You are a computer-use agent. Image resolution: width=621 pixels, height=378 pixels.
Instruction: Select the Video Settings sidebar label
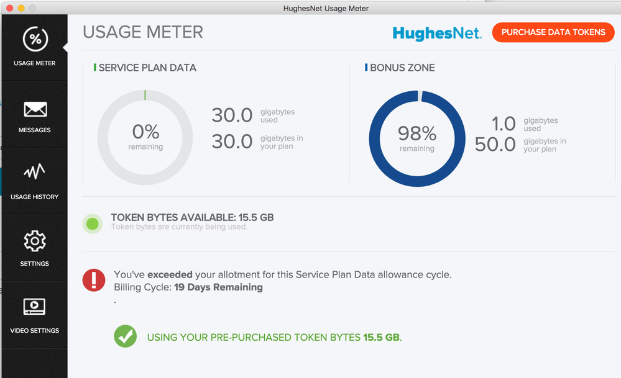[35, 330]
